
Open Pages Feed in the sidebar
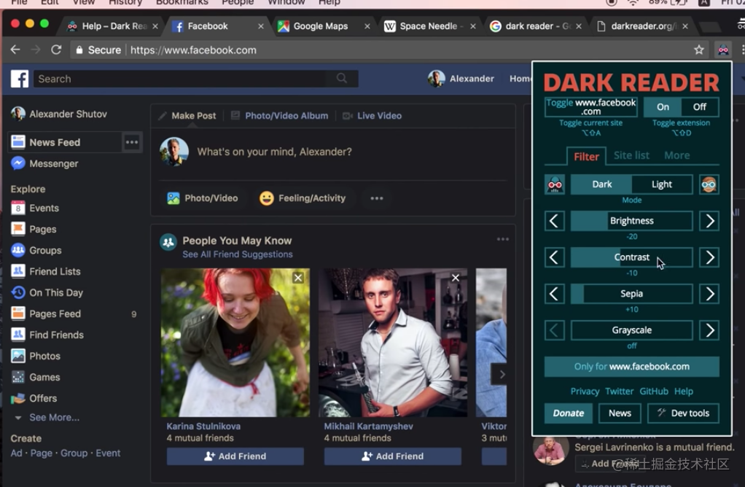click(46, 313)
